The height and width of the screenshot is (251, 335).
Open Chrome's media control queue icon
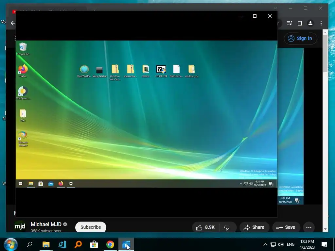[290, 23]
